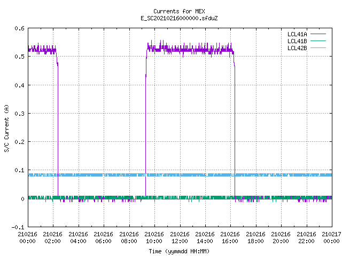Click the x-axis tick label 210216 10:00
The width and height of the screenshot is (342, 256).
coord(154,238)
